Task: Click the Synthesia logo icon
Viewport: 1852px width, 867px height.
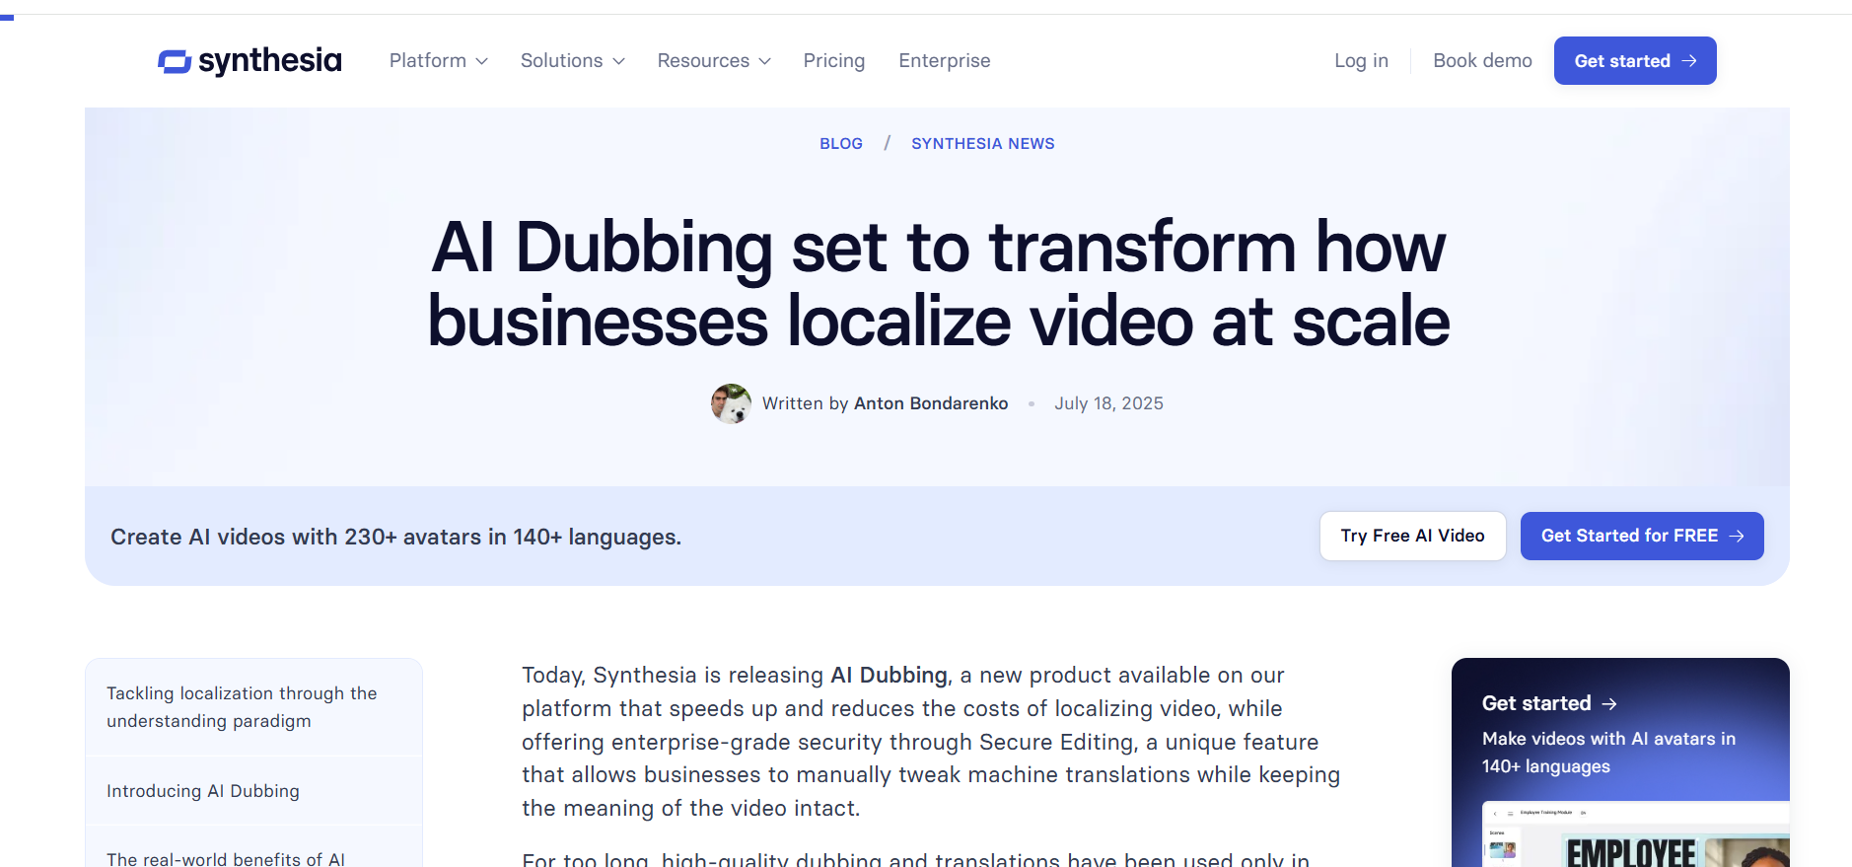Action: coord(175,61)
